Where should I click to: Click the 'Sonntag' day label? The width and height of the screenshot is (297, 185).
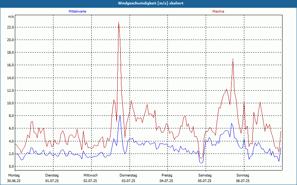(243, 175)
